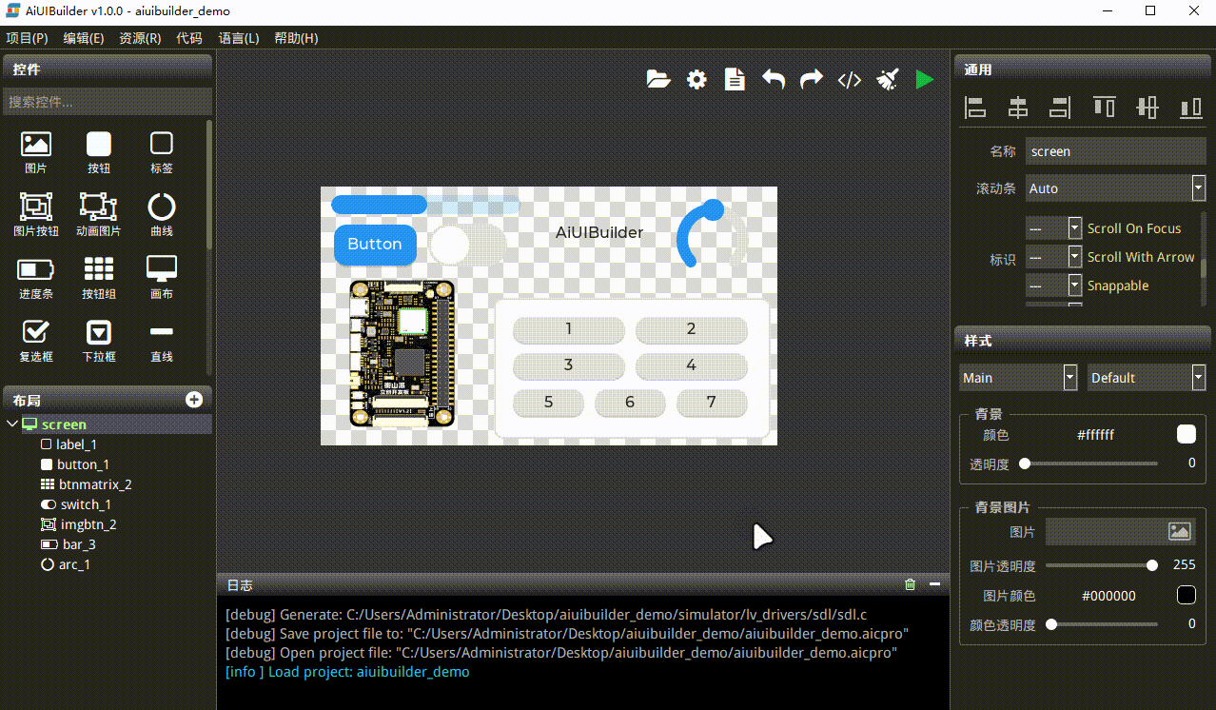Open the settings gear in canvas toolbar

click(697, 80)
